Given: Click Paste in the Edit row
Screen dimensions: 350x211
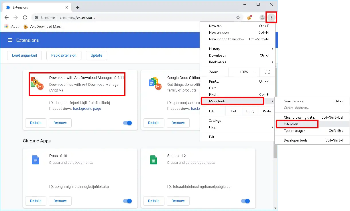Looking at the screenshot, I should (267, 111).
